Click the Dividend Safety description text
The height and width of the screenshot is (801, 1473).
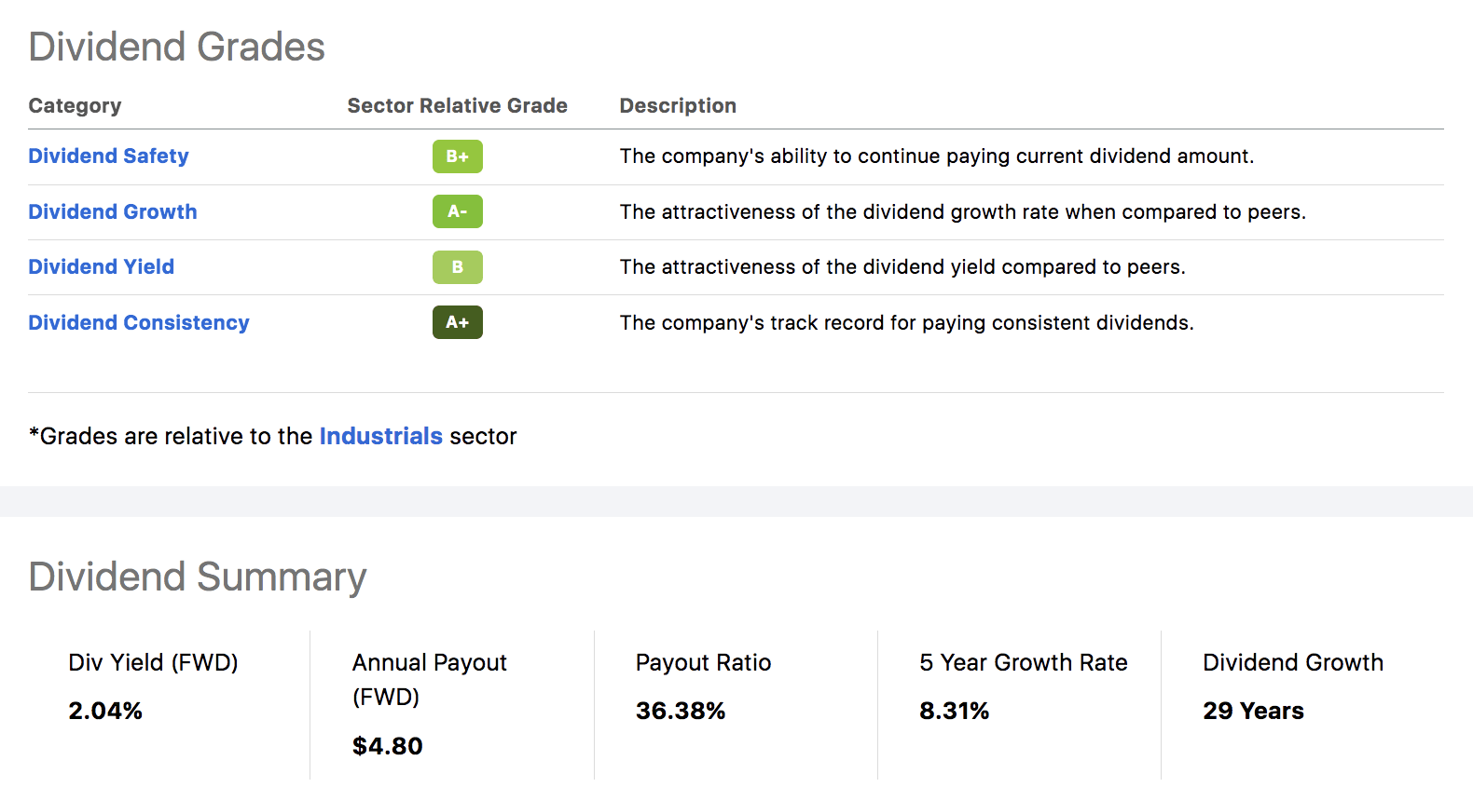(x=936, y=156)
